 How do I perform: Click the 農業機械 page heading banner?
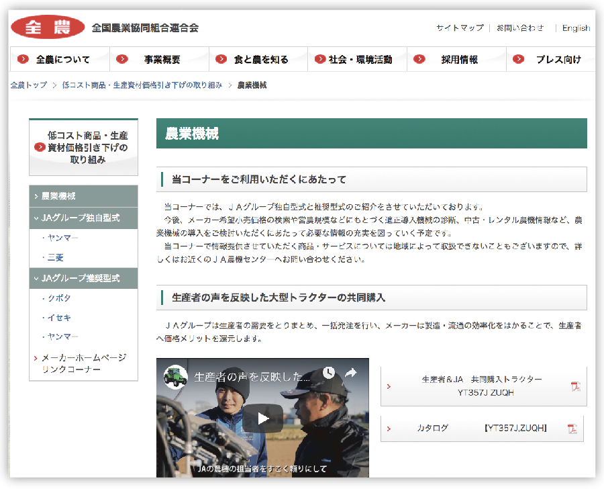click(x=371, y=134)
